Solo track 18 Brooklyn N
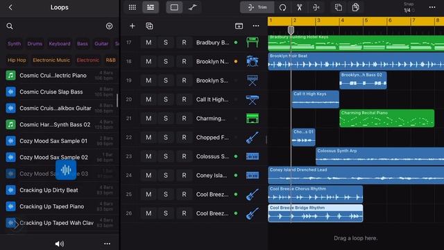The image size is (444, 250). 166,62
